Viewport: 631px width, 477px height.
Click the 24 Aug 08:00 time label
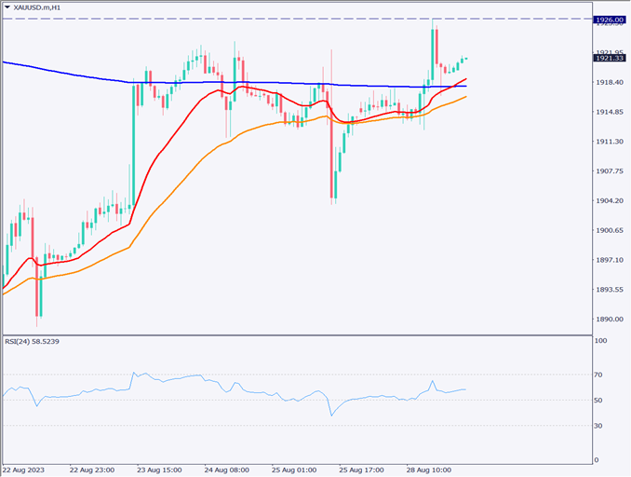click(228, 470)
